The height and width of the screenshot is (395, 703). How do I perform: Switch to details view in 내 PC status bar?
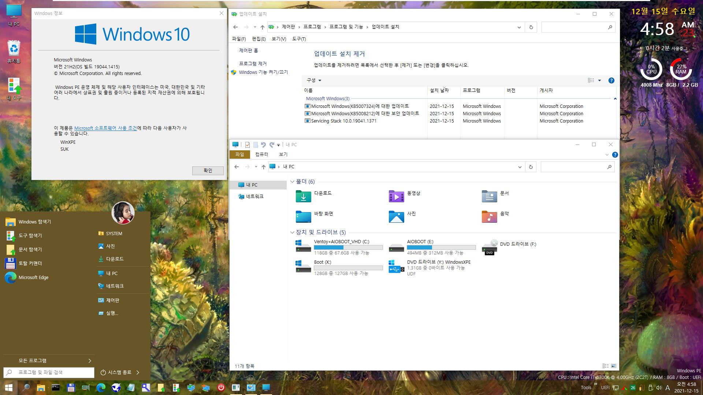pyautogui.click(x=605, y=366)
